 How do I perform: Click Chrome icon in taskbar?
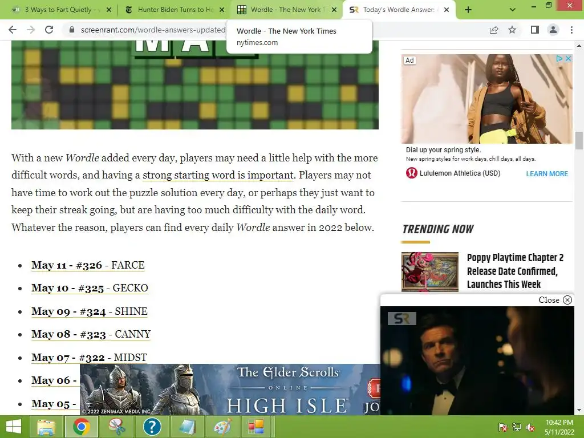(82, 427)
